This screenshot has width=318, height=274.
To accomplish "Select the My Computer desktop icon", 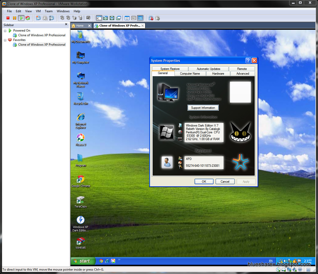I will [x=80, y=57].
